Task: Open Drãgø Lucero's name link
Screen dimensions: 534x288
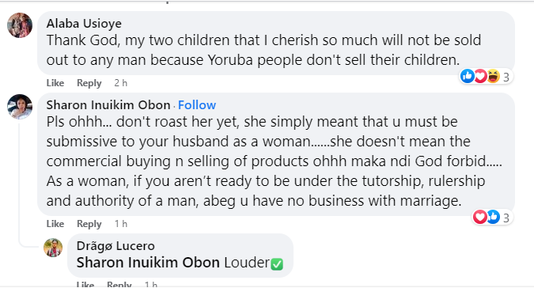Action: [x=116, y=246]
